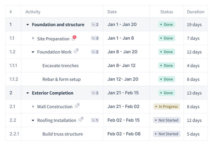Click subtask count badge on Roofing Installation

click(95, 120)
